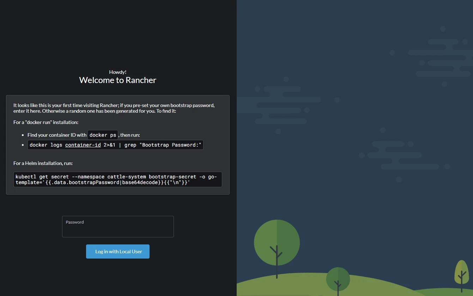The image size is (473, 296).
Task: Click the "Find your container ID with" text
Action: (57, 135)
